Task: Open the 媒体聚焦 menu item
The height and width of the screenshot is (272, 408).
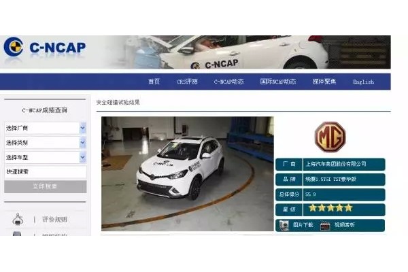Action: tap(324, 82)
